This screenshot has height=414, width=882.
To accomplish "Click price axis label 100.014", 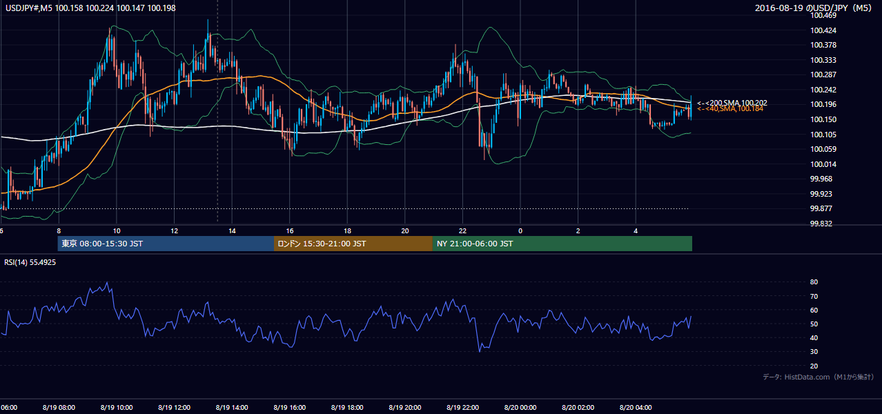I will click(x=823, y=164).
